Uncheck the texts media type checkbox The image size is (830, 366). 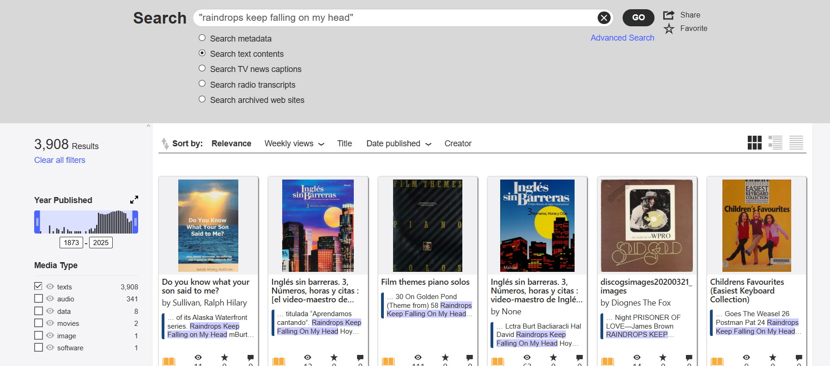point(38,286)
